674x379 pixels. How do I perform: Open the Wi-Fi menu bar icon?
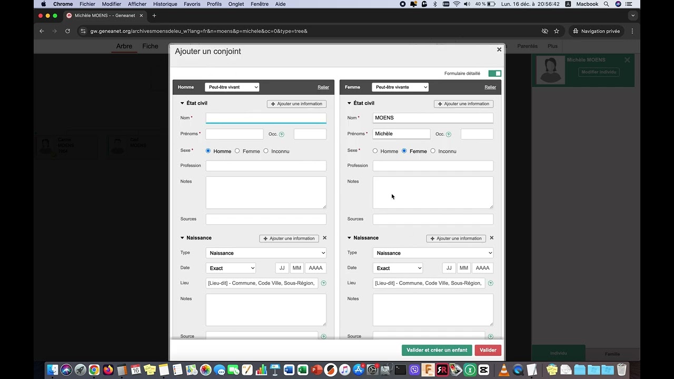[x=457, y=4]
